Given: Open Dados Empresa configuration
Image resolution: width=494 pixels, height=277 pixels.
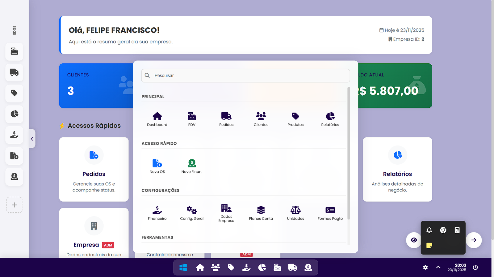Looking at the screenshot, I should pyautogui.click(x=226, y=213).
